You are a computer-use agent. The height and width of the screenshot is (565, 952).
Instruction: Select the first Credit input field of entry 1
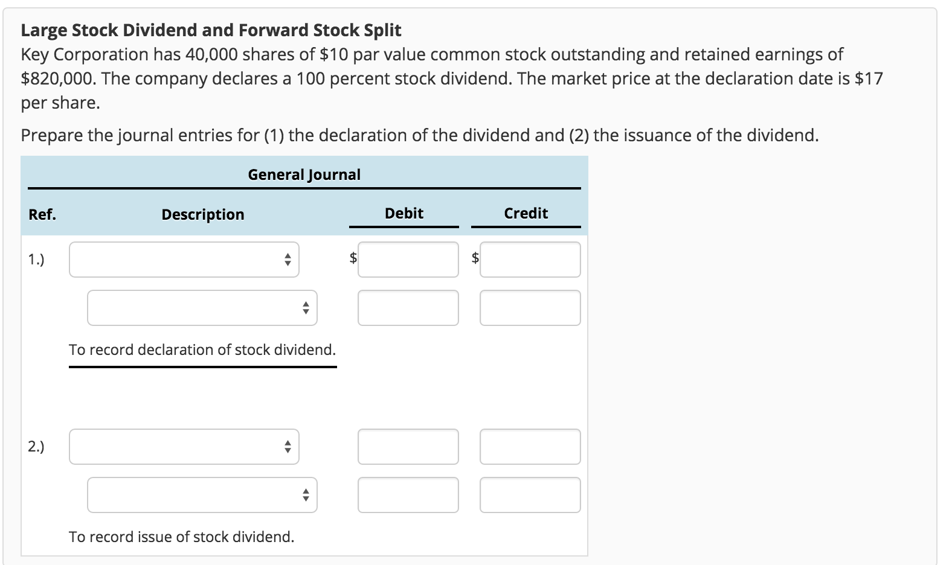click(530, 259)
